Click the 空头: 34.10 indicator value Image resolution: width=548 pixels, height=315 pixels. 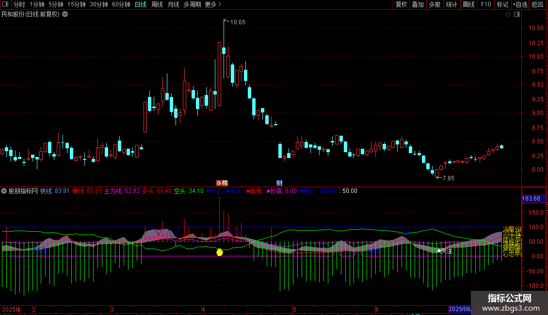click(x=189, y=191)
